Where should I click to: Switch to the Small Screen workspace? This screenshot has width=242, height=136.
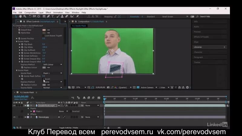click(x=168, y=17)
